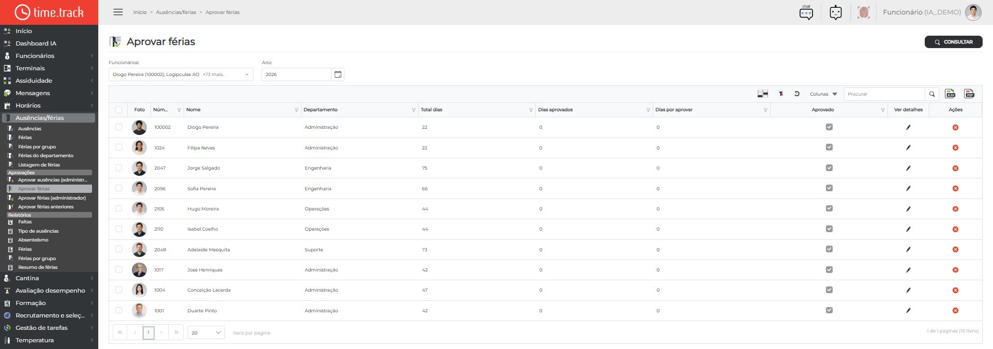The image size is (993, 349).
Task: Open Férias por grupo under Ausências/férias
Action: click(37, 147)
